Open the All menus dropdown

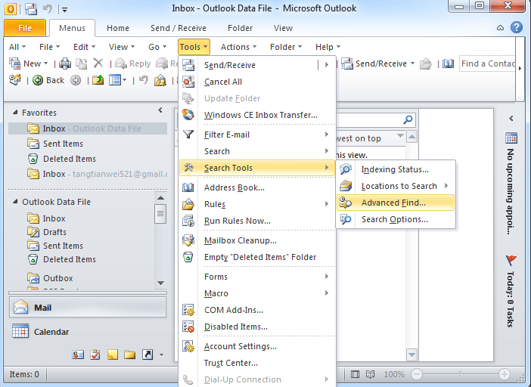pyautogui.click(x=17, y=47)
